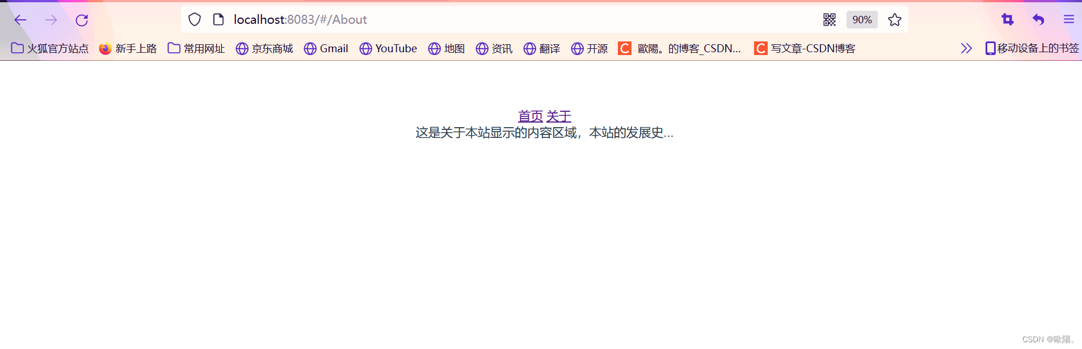Screen dimensions: 1082x349
Task: Open the Firefox hamburger menu
Action: (x=1069, y=19)
